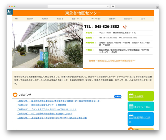166x140 pixels.
Task: Click the 所在地 address row text
Action: click(x=118, y=33)
